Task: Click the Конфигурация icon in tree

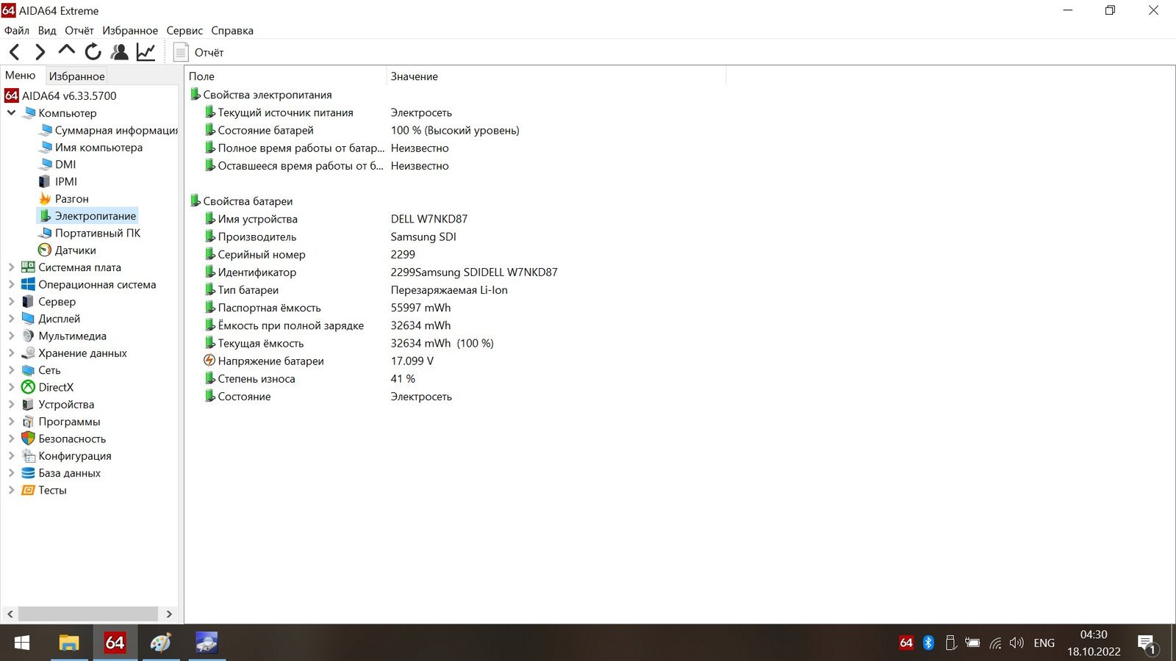Action: 28,455
